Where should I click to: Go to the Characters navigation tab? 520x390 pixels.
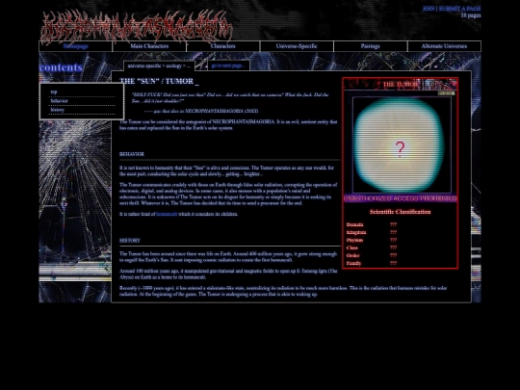tap(222, 46)
